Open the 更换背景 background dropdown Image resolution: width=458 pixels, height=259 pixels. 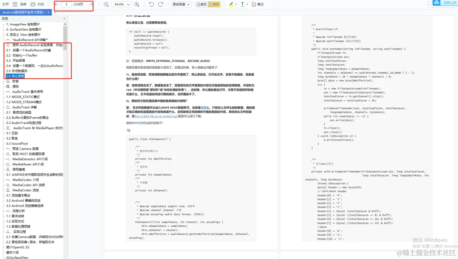pyautogui.click(x=181, y=4)
